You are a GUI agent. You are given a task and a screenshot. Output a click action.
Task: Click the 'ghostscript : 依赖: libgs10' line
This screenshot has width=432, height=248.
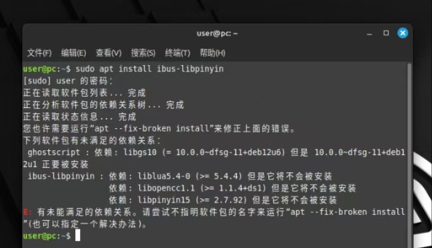click(216, 153)
